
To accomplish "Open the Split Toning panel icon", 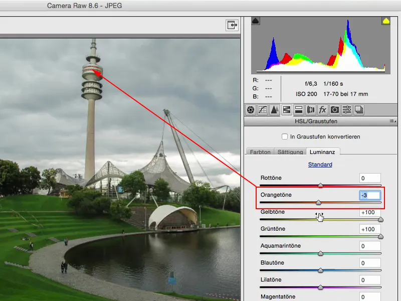I will (x=298, y=110).
